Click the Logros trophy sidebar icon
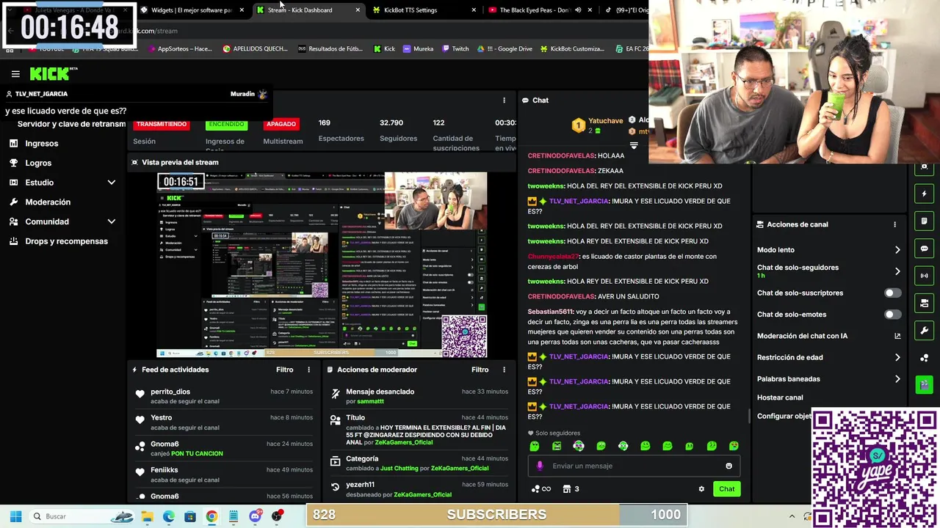Screen dimensions: 940x528 (x=13, y=163)
